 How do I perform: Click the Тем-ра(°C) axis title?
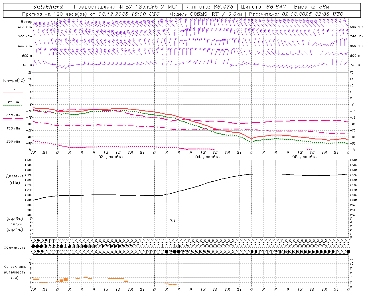(13, 81)
